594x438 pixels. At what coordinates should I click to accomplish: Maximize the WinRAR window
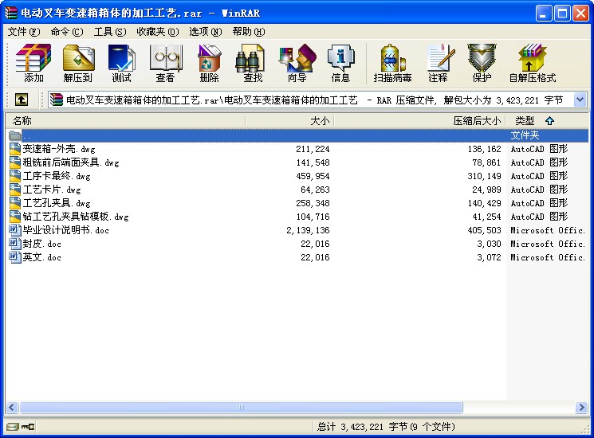coord(562,14)
